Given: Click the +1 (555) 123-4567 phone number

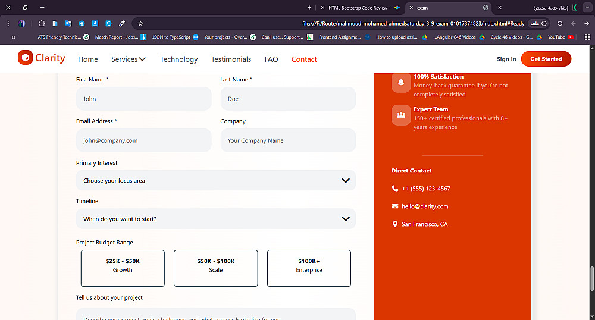Looking at the screenshot, I should click(426, 189).
